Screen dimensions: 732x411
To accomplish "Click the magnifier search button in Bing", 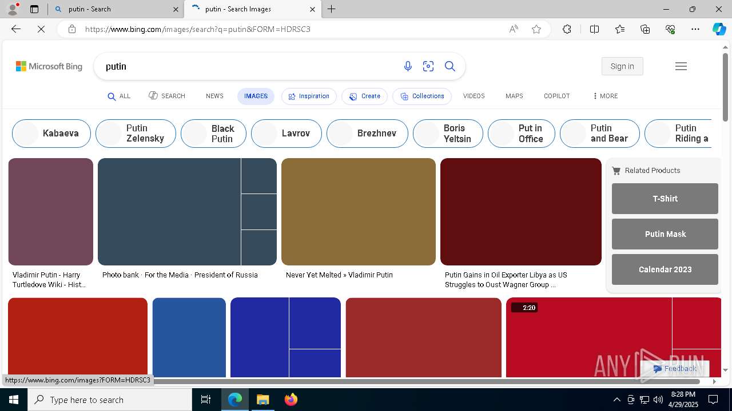I will pos(450,66).
